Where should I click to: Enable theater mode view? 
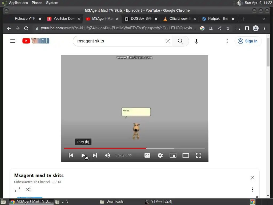(x=186, y=155)
